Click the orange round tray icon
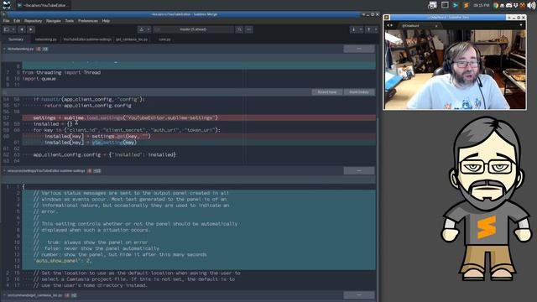The image size is (537, 302). (523, 5)
